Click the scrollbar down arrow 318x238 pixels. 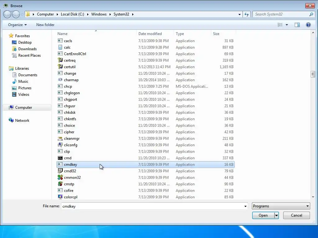pos(313,197)
